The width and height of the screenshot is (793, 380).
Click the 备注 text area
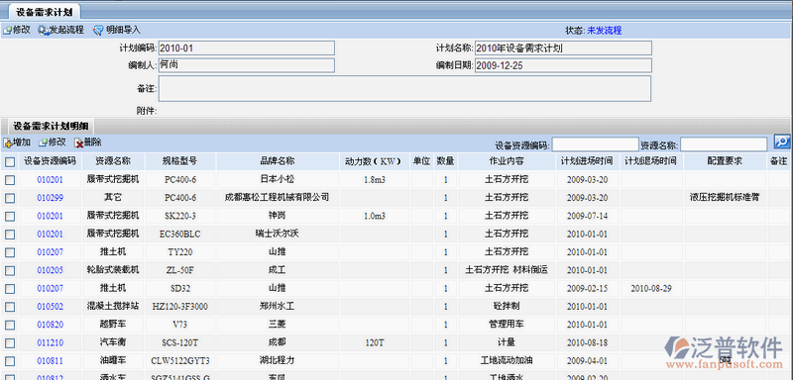404,88
